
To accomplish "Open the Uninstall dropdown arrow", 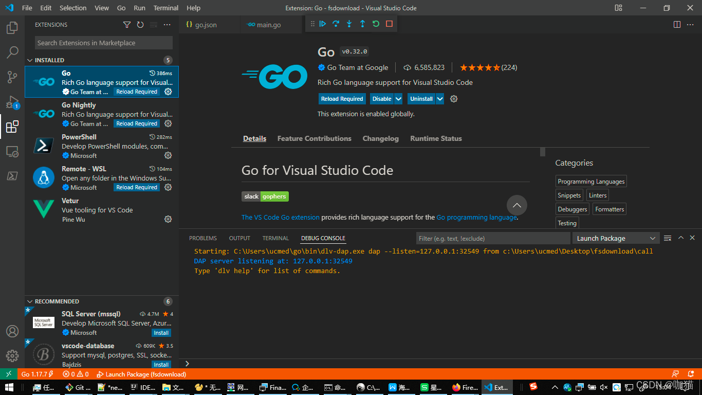I will click(x=440, y=99).
